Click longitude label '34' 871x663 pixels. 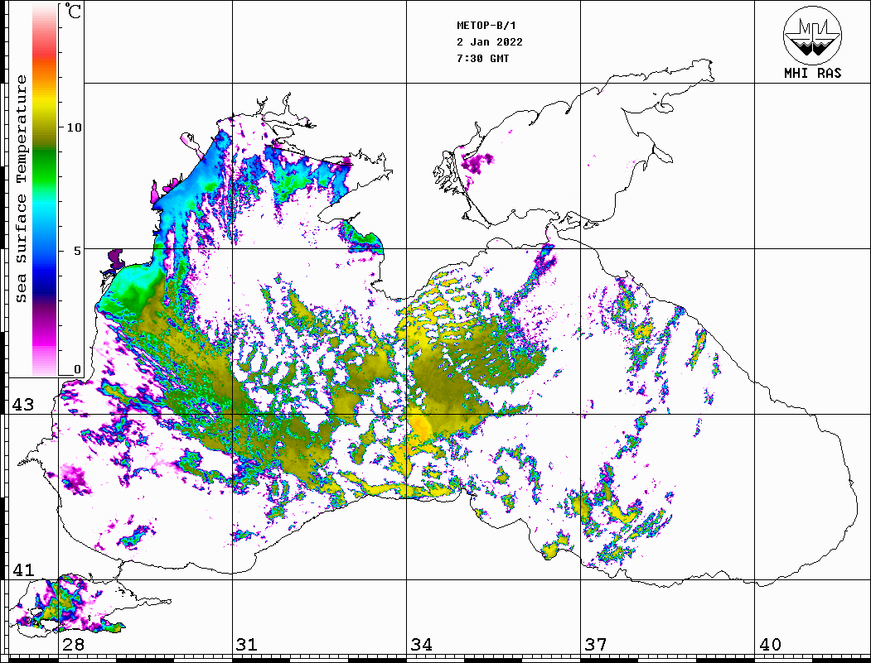tap(421, 644)
